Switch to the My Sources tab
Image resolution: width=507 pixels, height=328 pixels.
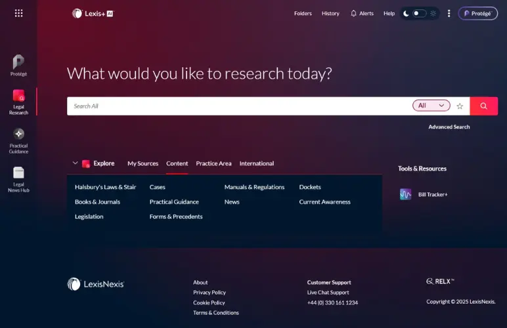point(143,163)
